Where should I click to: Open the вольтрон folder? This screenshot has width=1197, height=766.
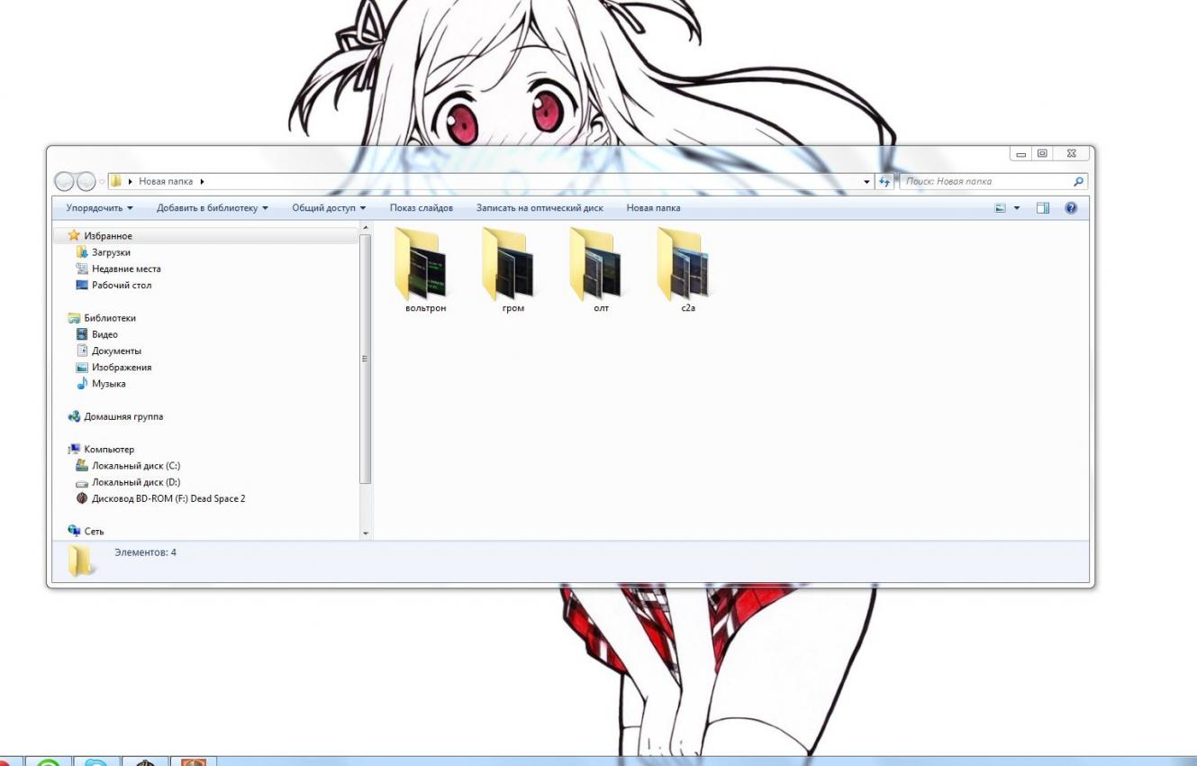click(425, 264)
